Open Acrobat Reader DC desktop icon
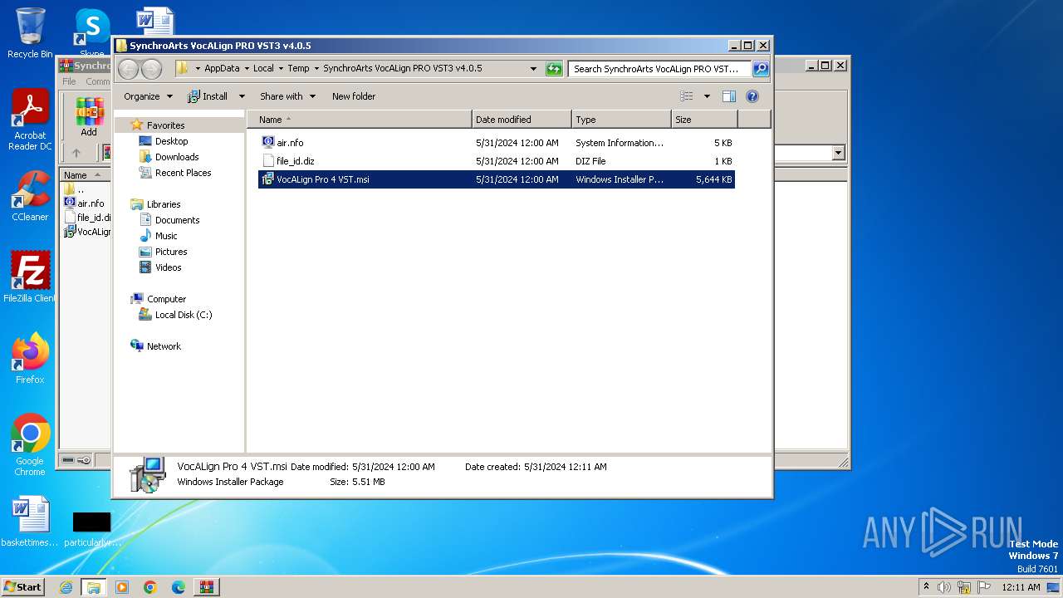This screenshot has width=1063, height=598. (x=30, y=120)
